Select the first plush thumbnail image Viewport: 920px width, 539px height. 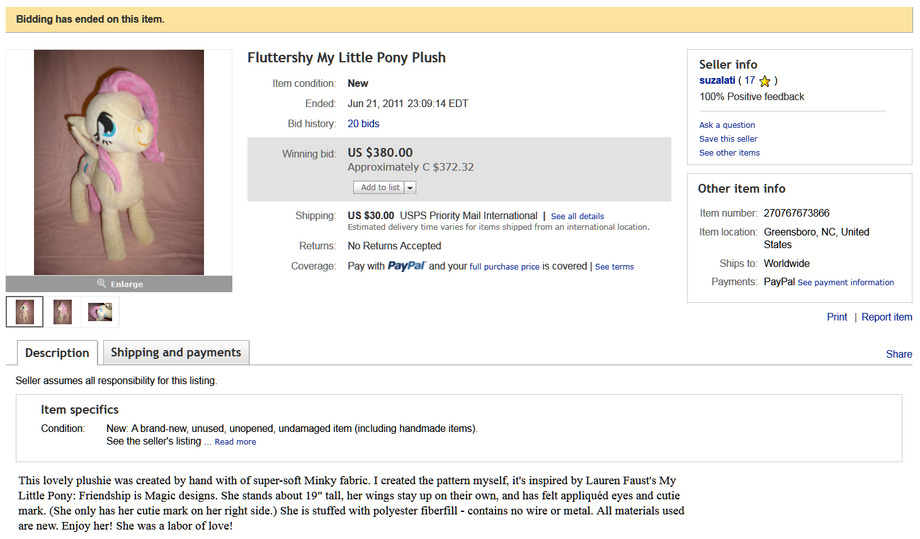(25, 312)
